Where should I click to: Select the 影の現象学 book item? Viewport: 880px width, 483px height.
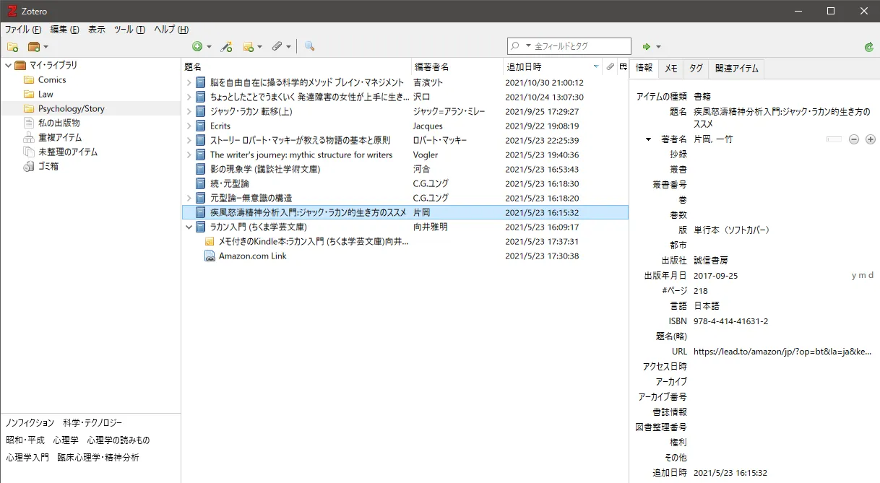(x=405, y=169)
